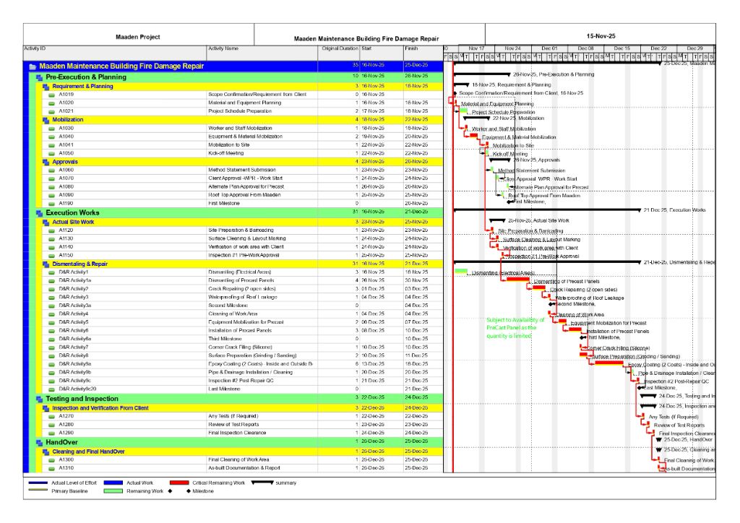Screen dimensions: 740x523
Task: Click the WBS icon beside Approvals
Action: click(46, 162)
